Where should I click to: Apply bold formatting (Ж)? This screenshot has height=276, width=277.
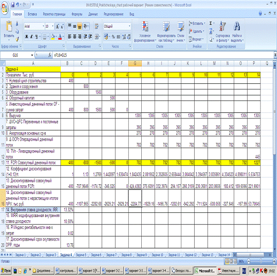27,36
